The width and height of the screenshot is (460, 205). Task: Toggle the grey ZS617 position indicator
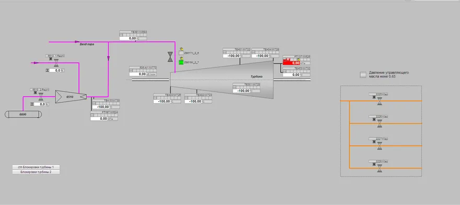(181, 53)
